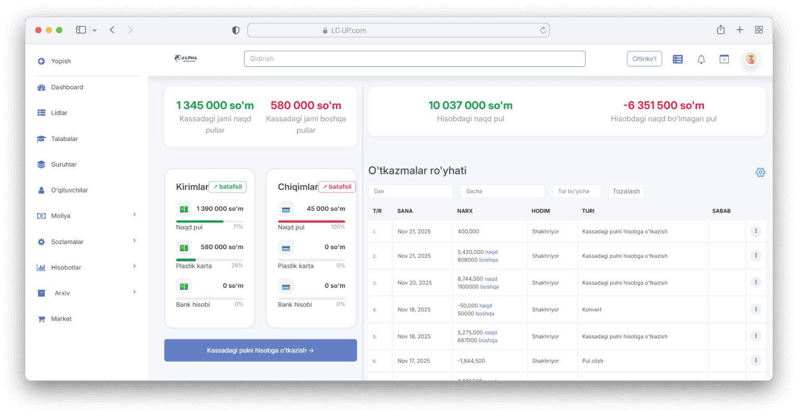The image size is (798, 414).
Task: Click the Safari share icon
Action: point(721,30)
